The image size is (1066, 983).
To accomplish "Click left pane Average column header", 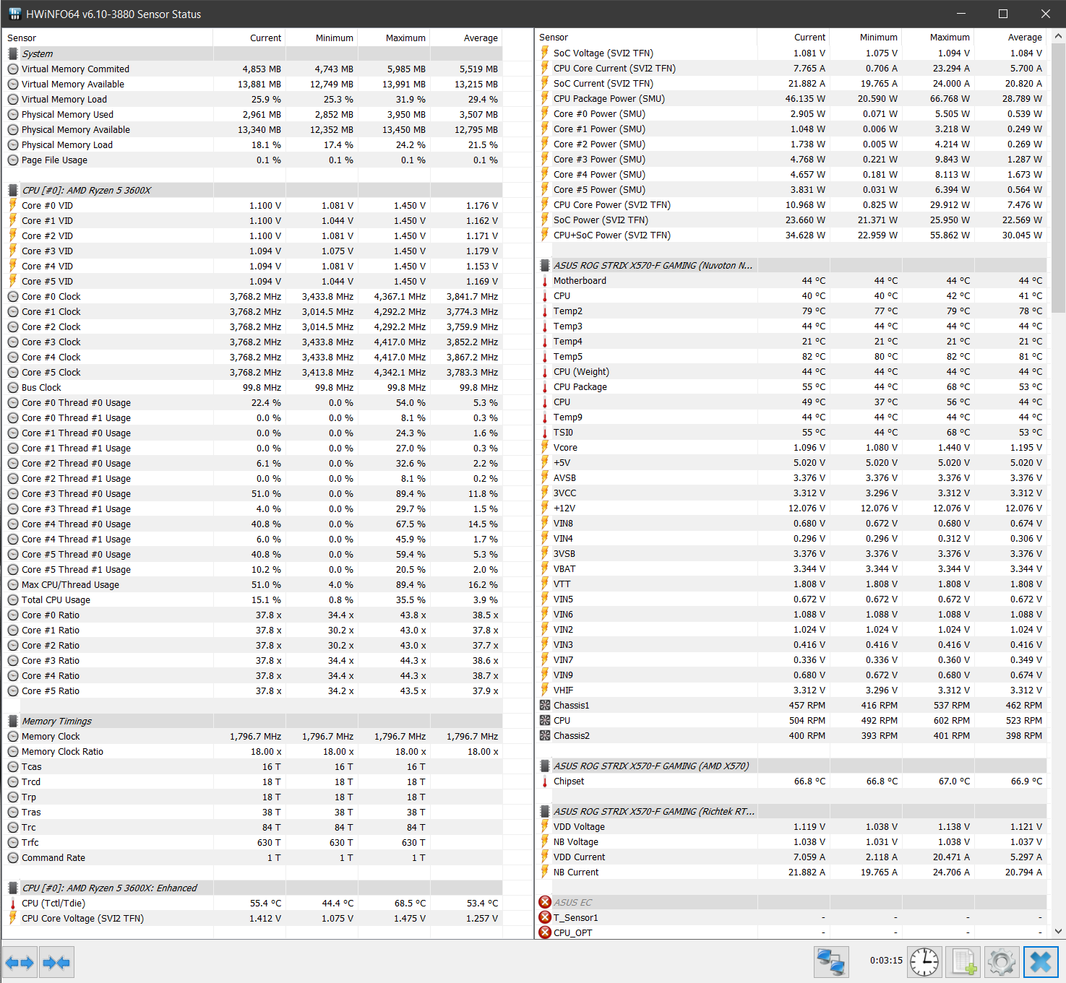I will tap(466, 38).
